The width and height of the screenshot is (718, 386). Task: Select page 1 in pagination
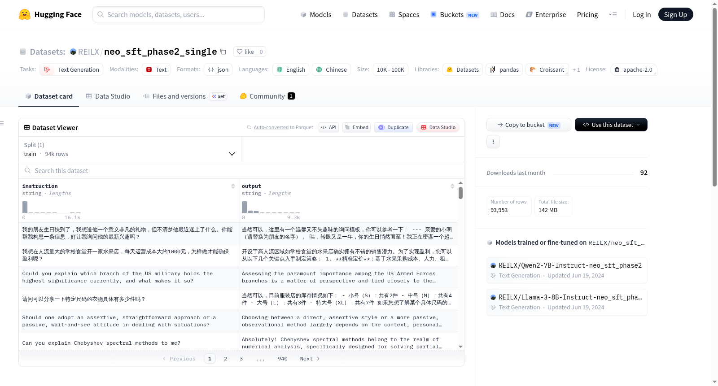[210, 359]
